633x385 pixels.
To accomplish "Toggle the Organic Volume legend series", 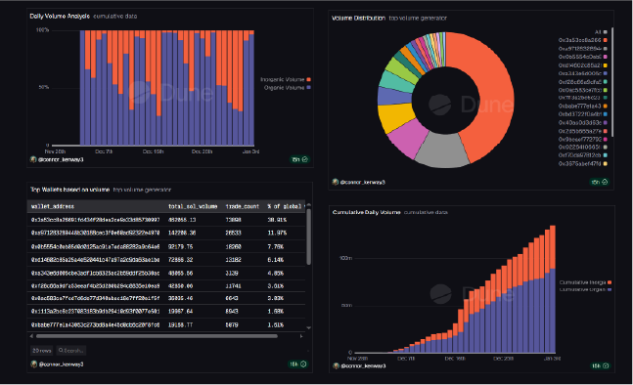I will click(287, 88).
